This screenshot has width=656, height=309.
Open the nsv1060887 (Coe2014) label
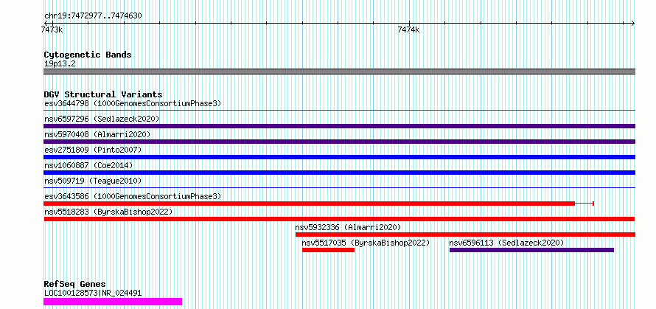(88, 165)
